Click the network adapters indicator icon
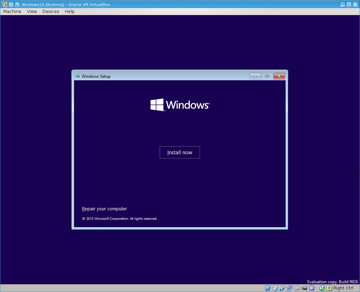Image resolution: width=360 pixels, height=292 pixels. coord(290,288)
